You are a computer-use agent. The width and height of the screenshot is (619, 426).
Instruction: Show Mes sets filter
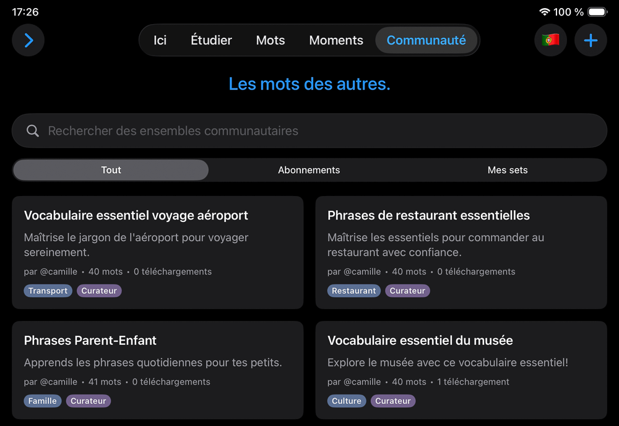(508, 170)
